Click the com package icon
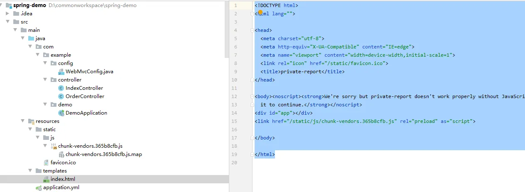525x192 pixels. [39, 47]
